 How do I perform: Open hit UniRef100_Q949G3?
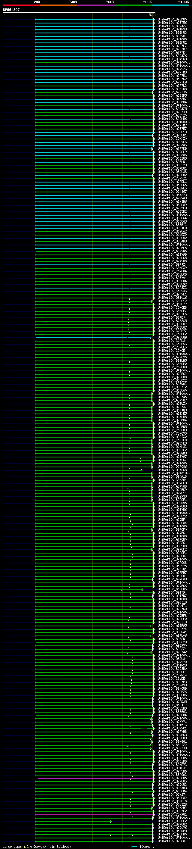[x=172, y=59]
